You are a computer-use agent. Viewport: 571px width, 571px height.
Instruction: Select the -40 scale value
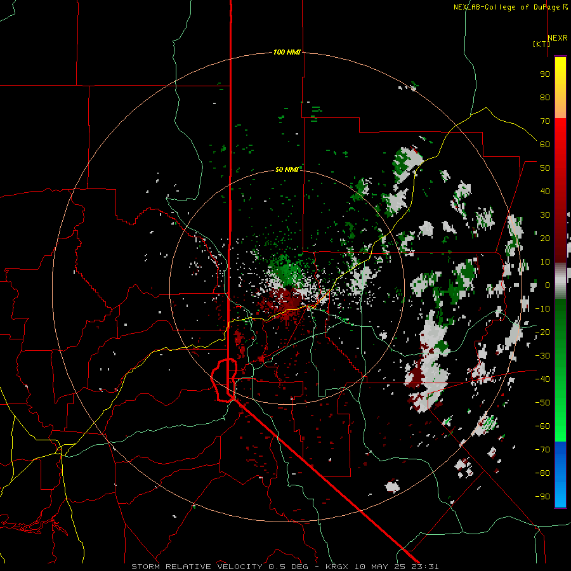click(542, 379)
